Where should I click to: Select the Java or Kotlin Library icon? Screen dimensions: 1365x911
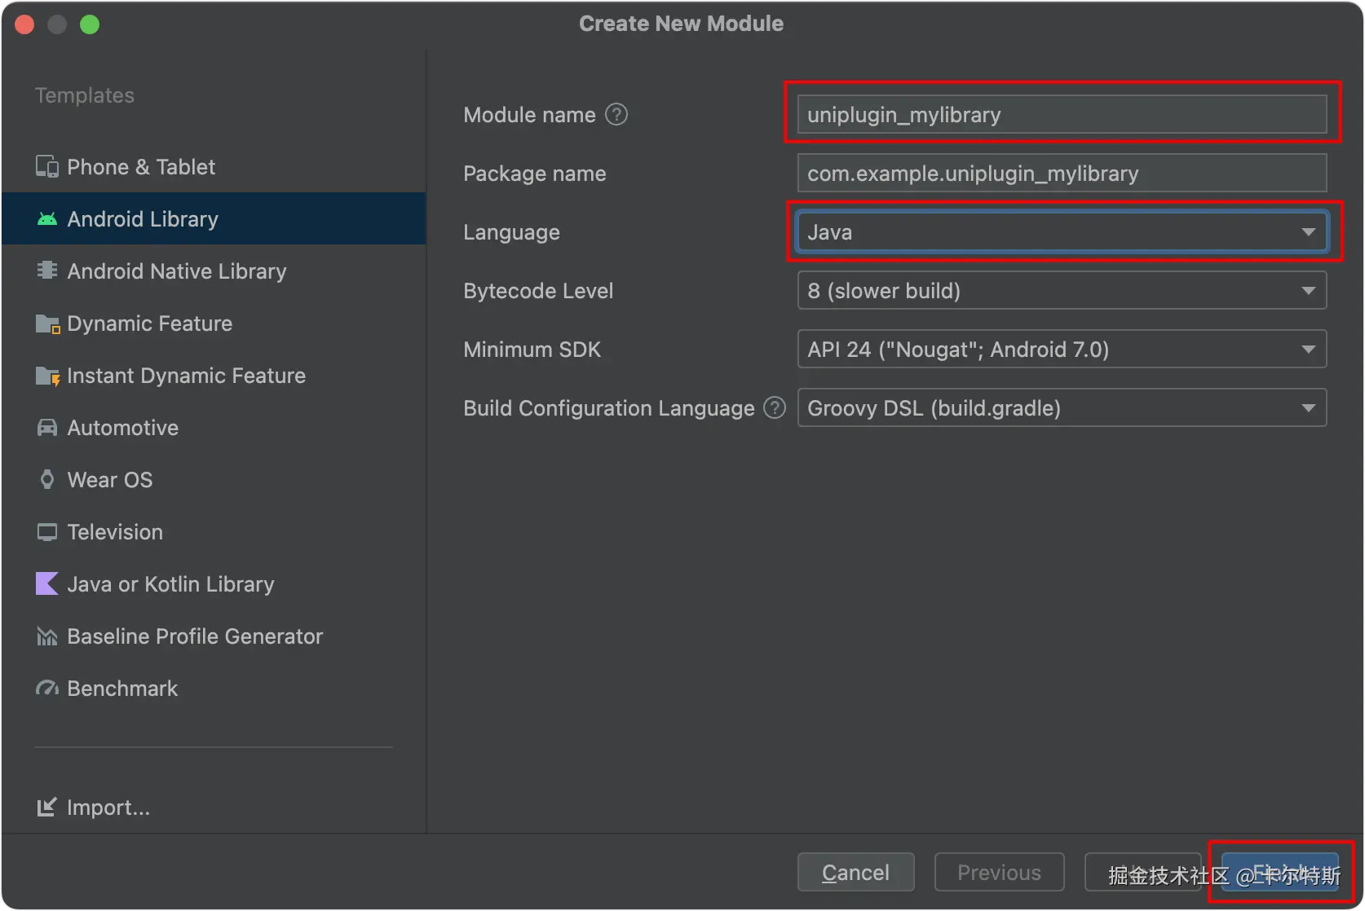click(47, 583)
